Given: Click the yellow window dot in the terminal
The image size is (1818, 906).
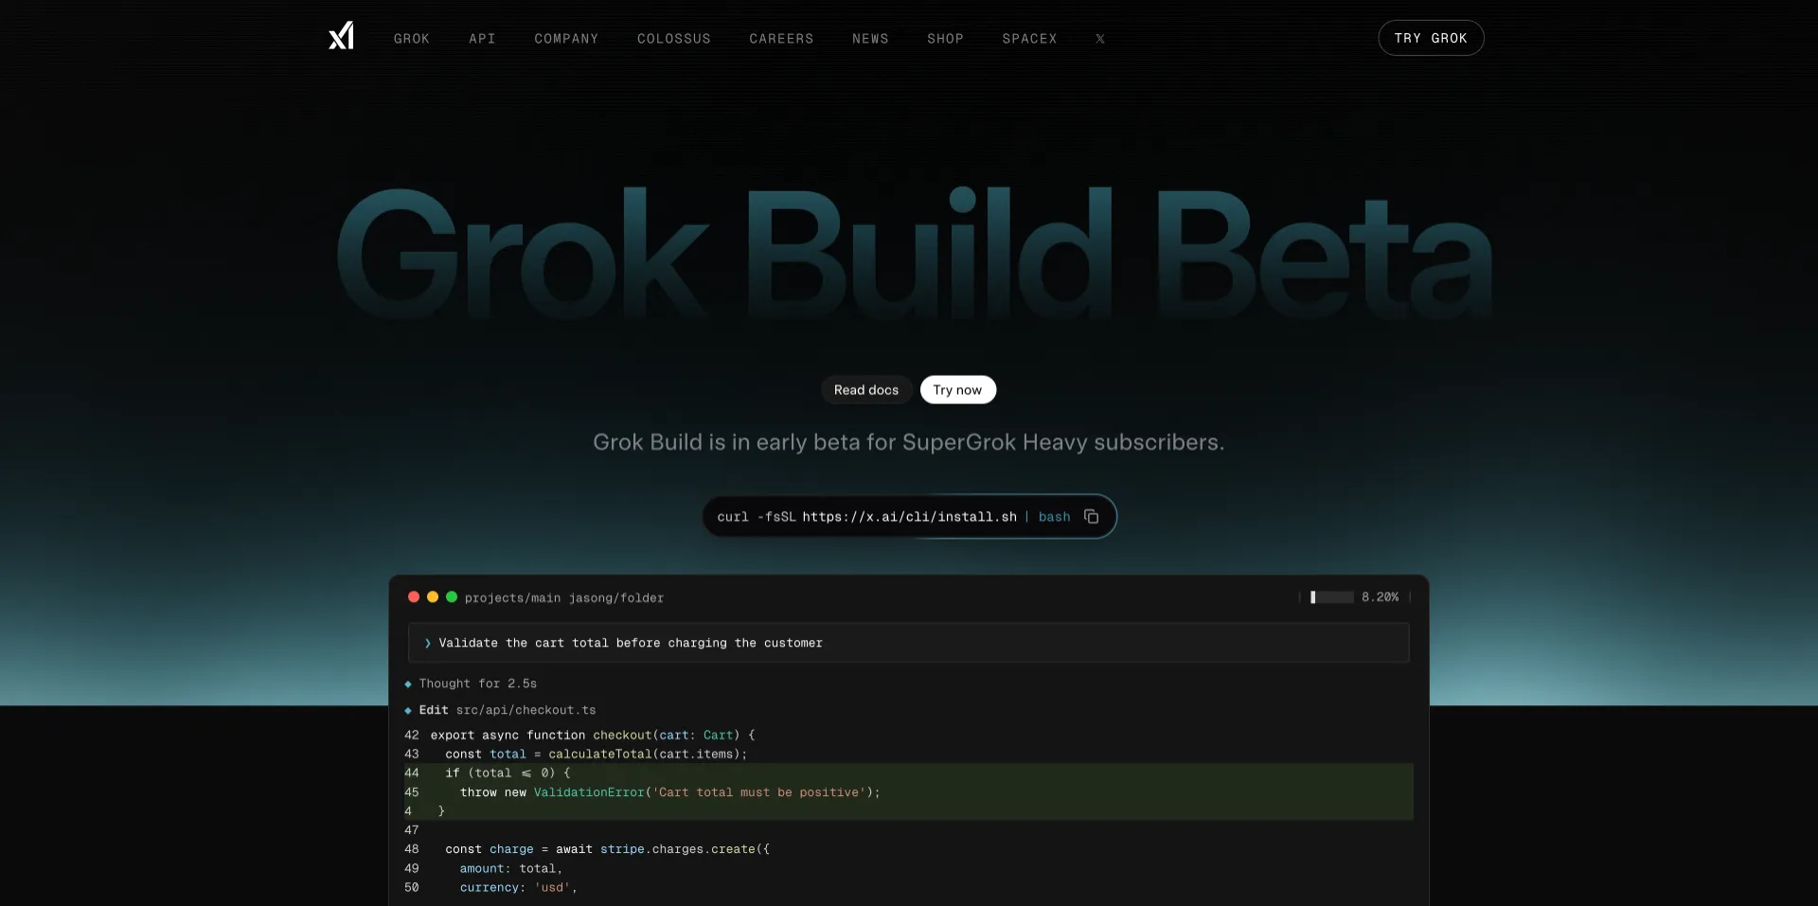Looking at the screenshot, I should click(x=433, y=597).
